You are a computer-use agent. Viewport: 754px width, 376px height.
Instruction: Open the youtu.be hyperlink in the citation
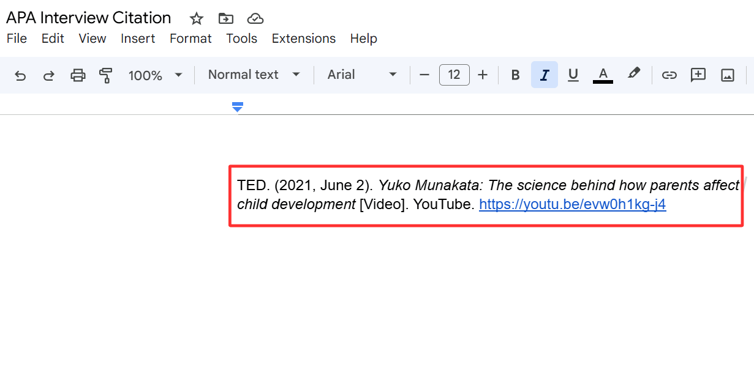pos(572,204)
